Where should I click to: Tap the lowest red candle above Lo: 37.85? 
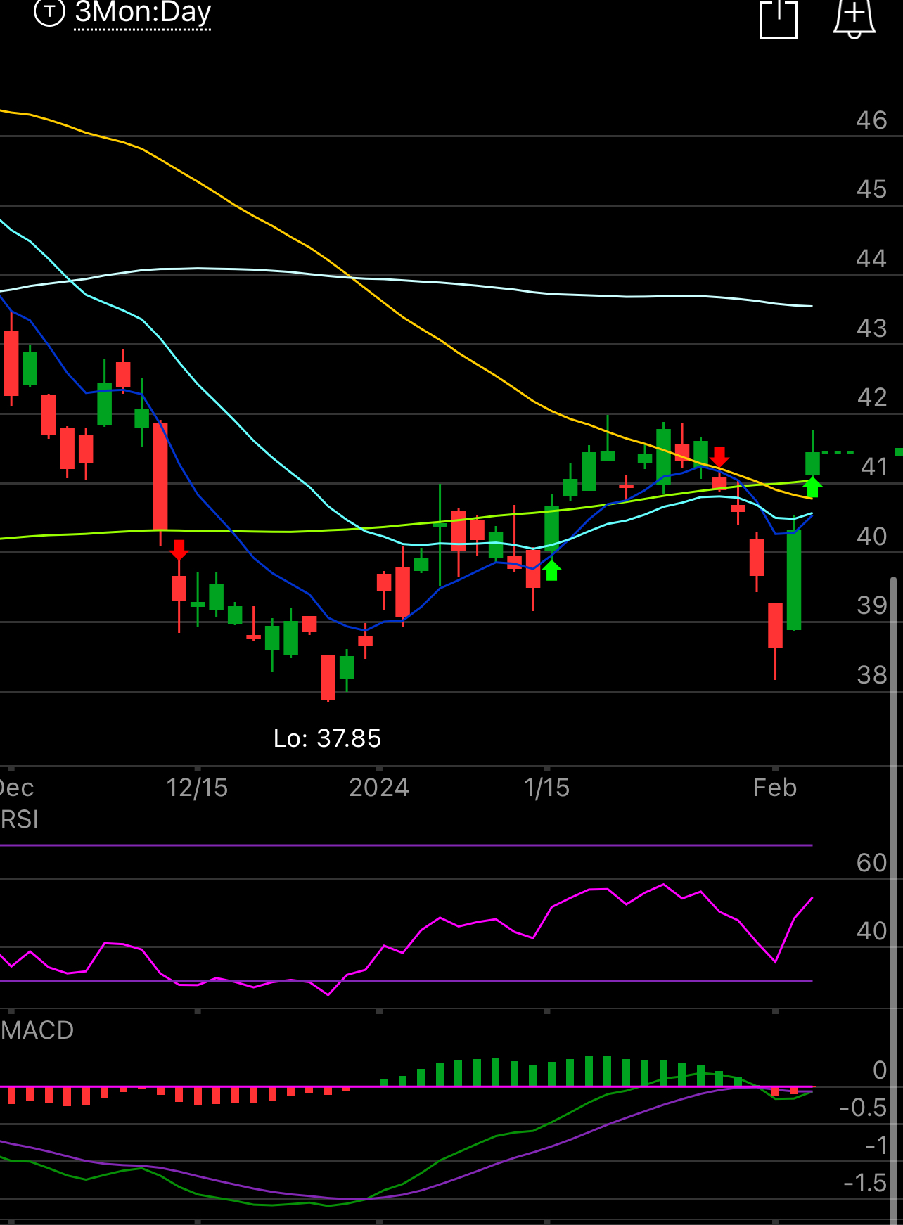[328, 677]
